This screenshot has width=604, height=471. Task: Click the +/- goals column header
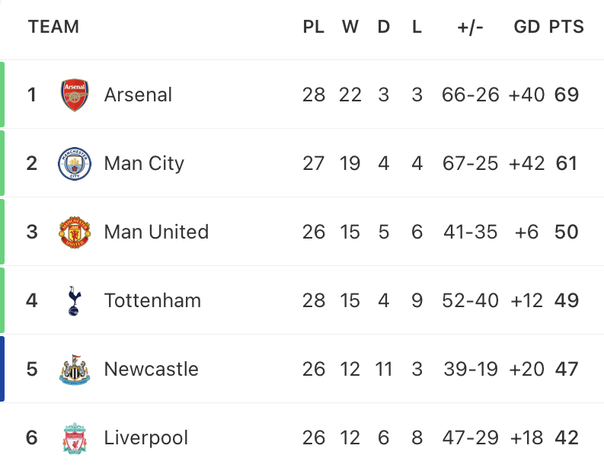(470, 27)
